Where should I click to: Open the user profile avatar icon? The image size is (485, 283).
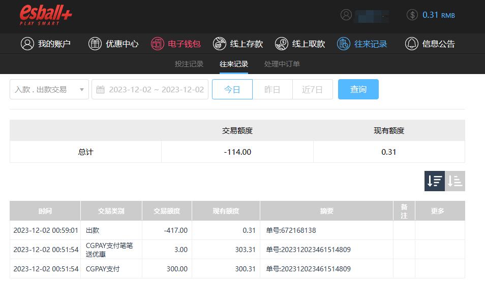[346, 15]
